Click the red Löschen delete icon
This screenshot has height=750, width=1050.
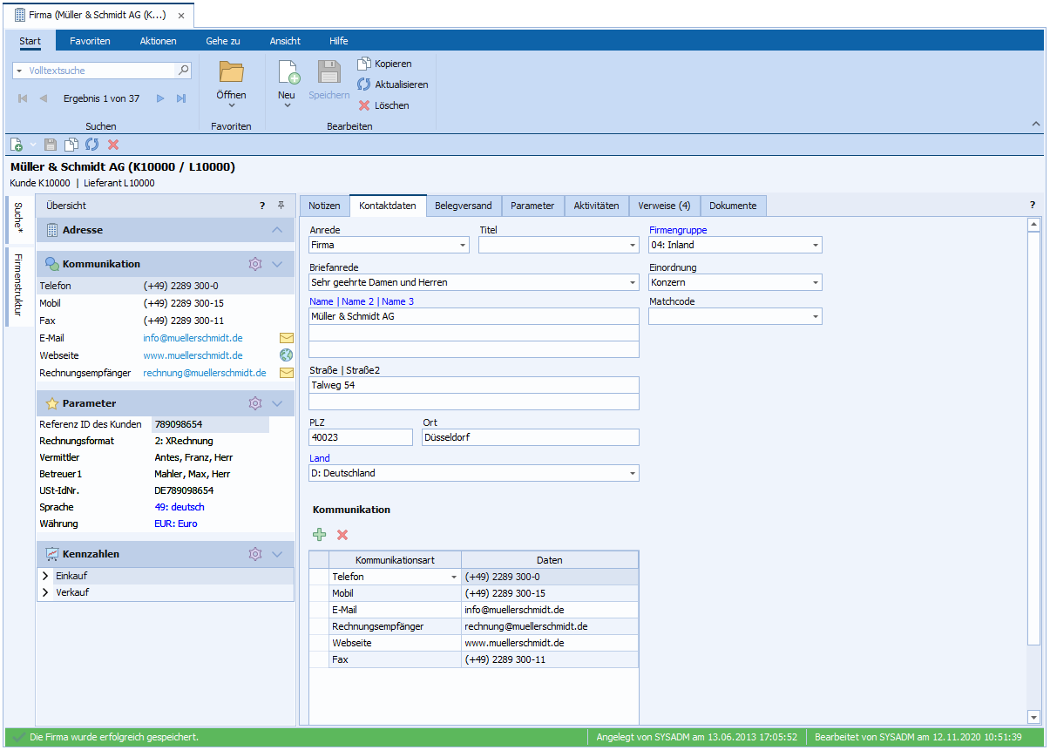364,105
